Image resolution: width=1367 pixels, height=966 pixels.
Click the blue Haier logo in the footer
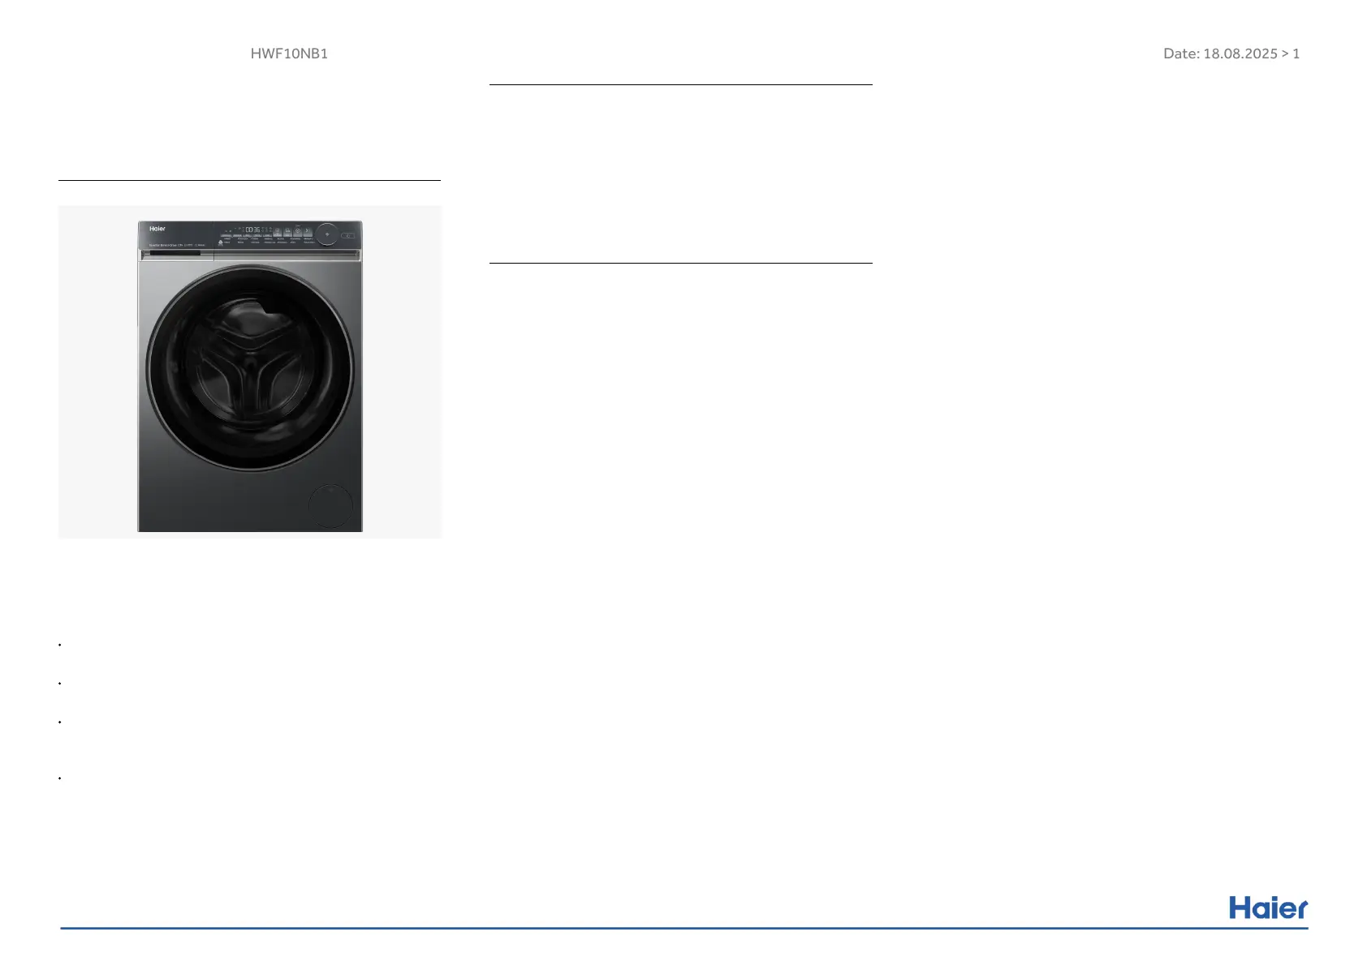(1267, 908)
